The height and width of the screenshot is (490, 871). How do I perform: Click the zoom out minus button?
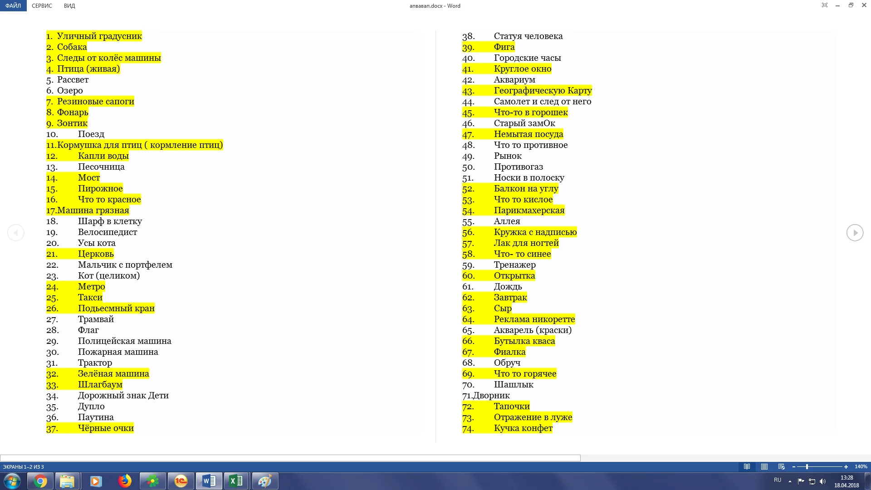pos(794,466)
